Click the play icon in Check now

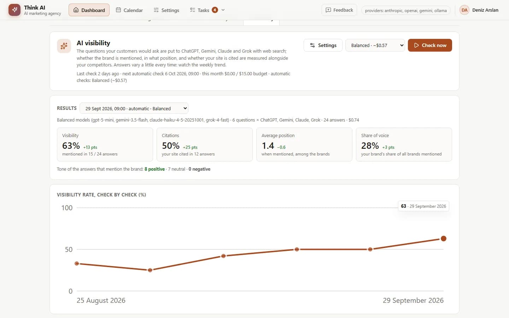pyautogui.click(x=416, y=45)
